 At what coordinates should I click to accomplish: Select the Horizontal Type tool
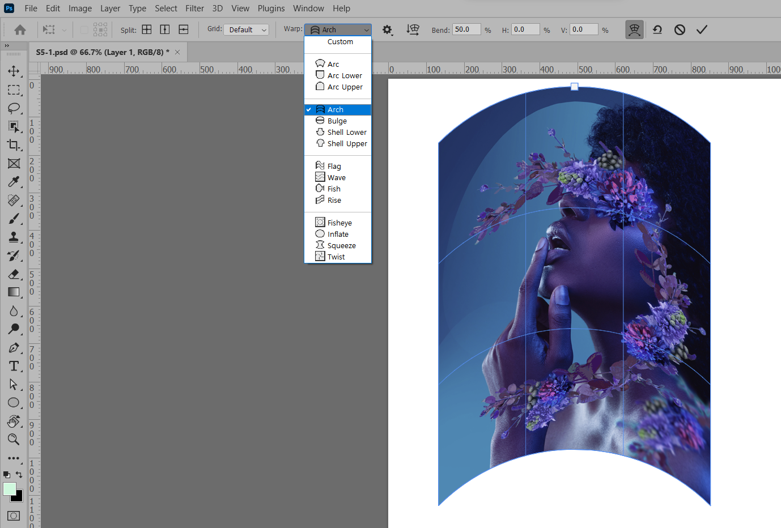(x=14, y=366)
